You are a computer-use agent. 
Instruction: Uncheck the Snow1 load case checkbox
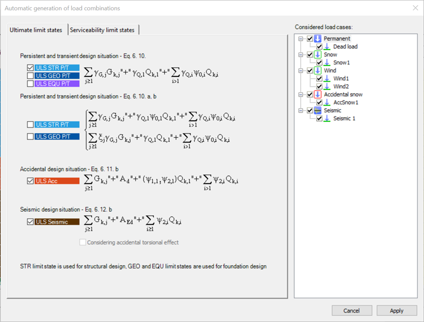(319, 62)
